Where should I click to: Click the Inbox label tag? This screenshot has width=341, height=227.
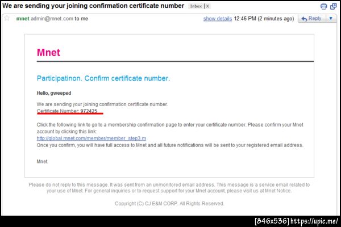click(196, 6)
